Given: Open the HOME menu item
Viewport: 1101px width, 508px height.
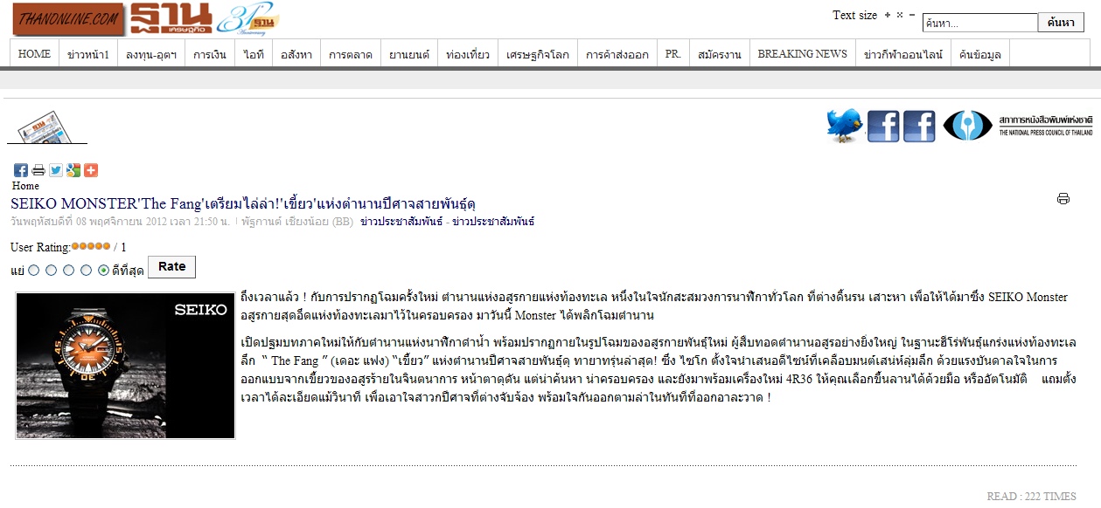Looking at the screenshot, I should click(x=34, y=53).
